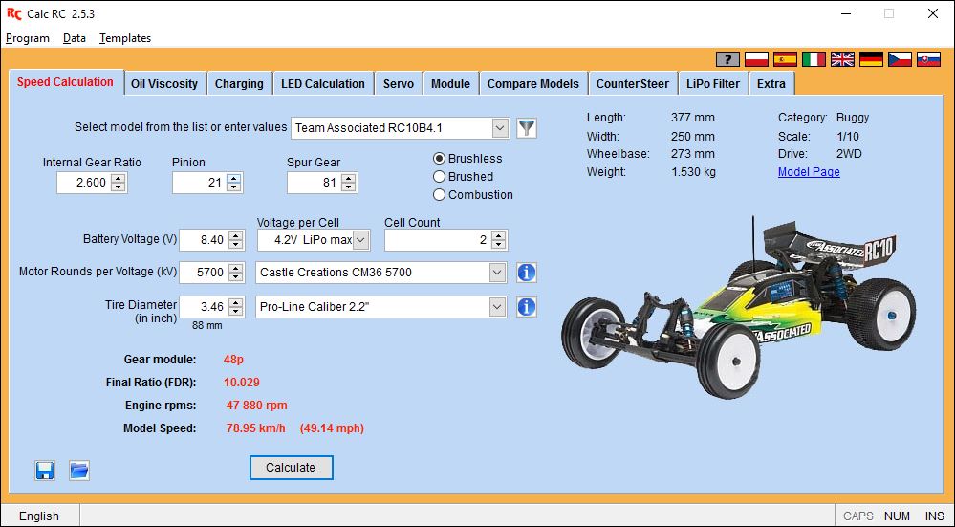Click the motor info icon
The width and height of the screenshot is (955, 527).
[x=527, y=273]
